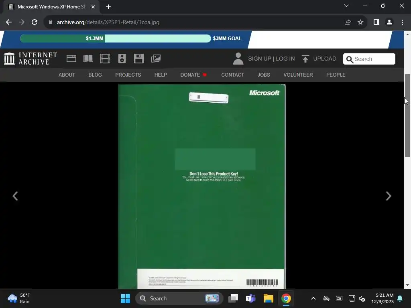411x308 pixels.
Task: Open the JOBS menu item
Action: [x=264, y=75]
